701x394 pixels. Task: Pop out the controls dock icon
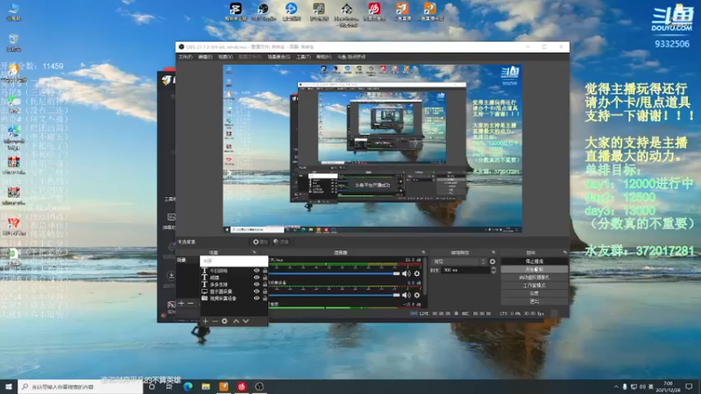point(564,252)
